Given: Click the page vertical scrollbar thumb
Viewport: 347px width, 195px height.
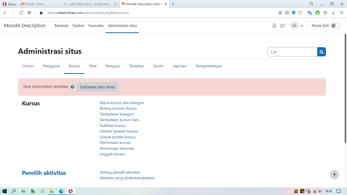Looking at the screenshot, I should tap(345, 88).
